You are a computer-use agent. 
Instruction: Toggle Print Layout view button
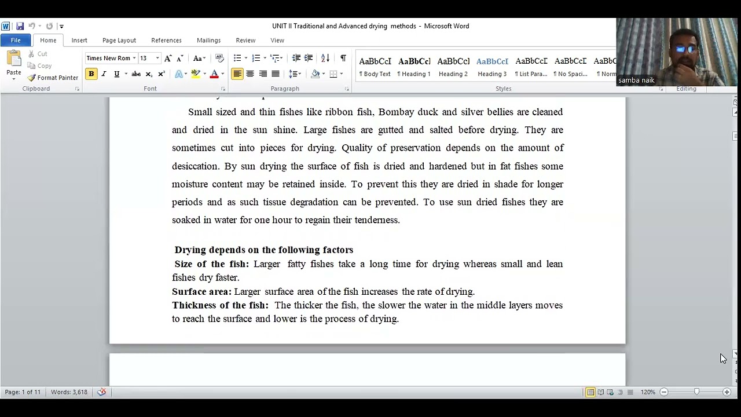(590, 392)
